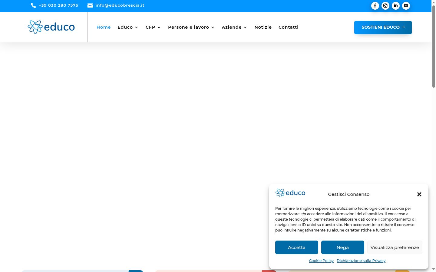Click the page vertical scrollbar thumb
Image resolution: width=436 pixels, height=272 pixels.
click(434, 46)
